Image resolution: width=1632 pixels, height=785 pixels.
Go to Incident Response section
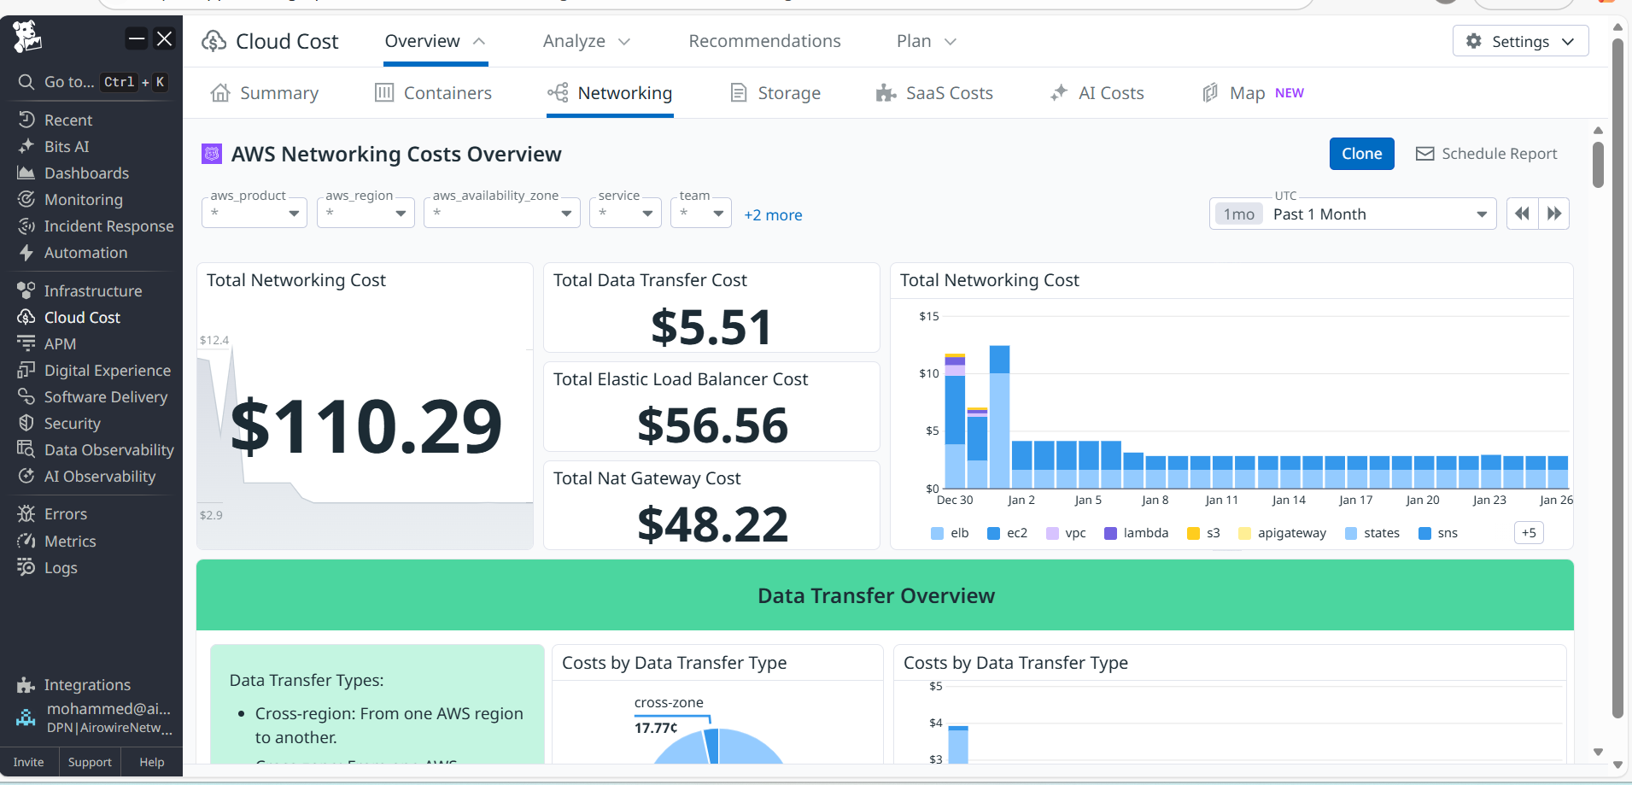(x=108, y=226)
